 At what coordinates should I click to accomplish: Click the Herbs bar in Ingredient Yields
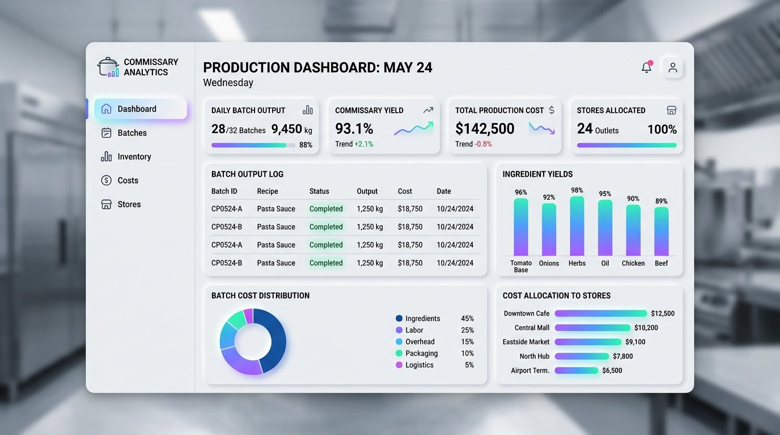click(x=577, y=226)
